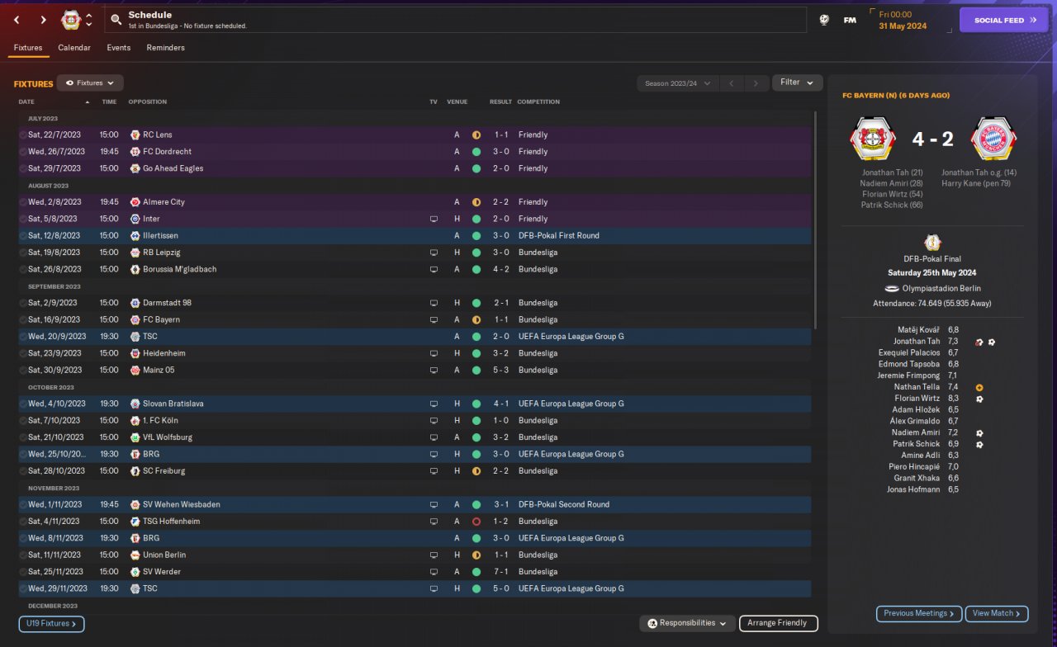Select the row circle for Wed, 4/10/2023
This screenshot has width=1057, height=647.
[23, 404]
